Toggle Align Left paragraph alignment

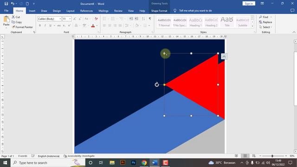[104, 26]
